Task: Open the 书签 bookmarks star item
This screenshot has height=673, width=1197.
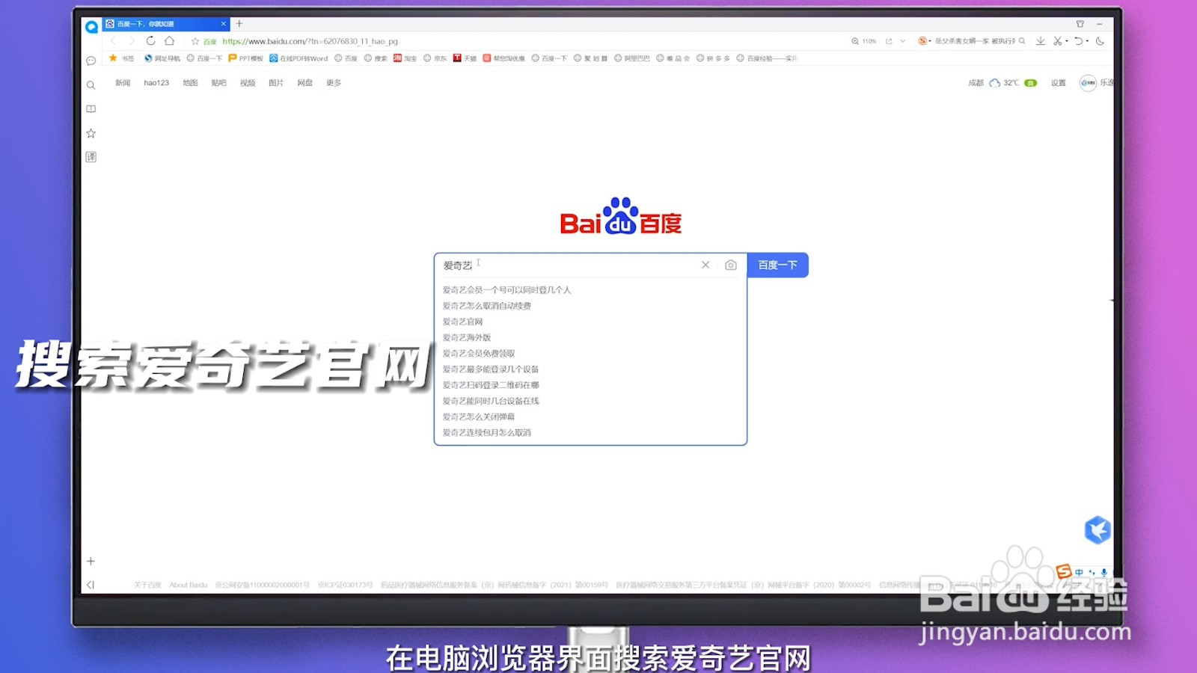Action: 121,58
